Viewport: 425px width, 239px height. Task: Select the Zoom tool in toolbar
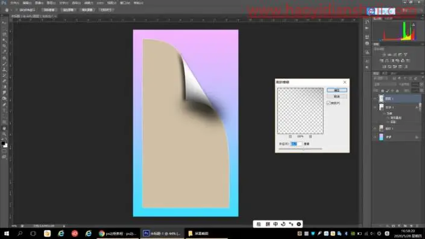(x=4, y=134)
